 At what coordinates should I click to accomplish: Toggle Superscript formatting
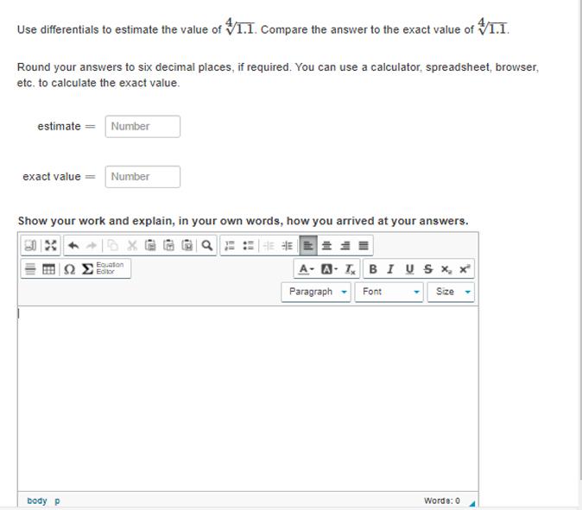[465, 269]
